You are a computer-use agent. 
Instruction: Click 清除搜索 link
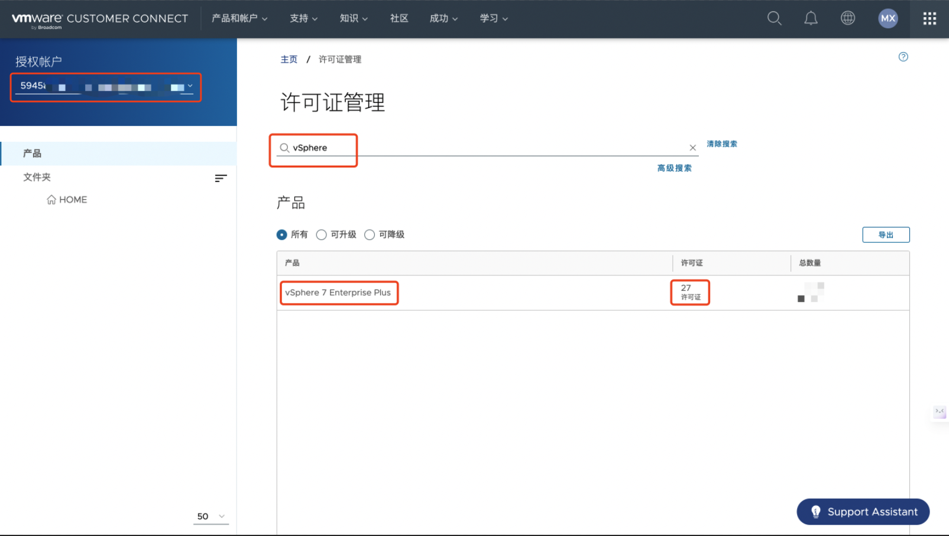pos(722,144)
